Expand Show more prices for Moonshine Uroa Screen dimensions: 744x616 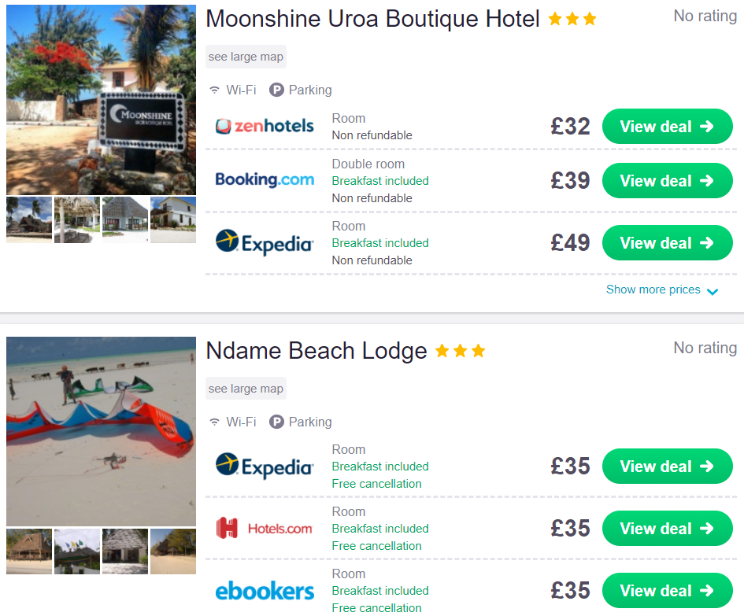(x=662, y=290)
